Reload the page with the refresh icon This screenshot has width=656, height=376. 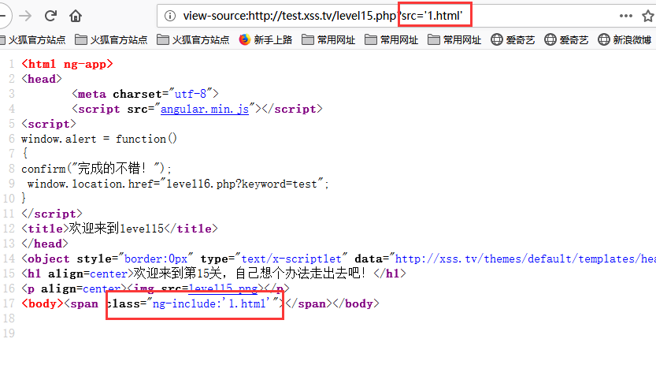click(x=50, y=16)
